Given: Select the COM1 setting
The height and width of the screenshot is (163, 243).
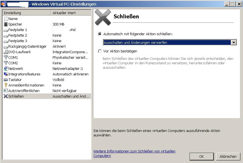Looking at the screenshot, I should click(13, 57).
